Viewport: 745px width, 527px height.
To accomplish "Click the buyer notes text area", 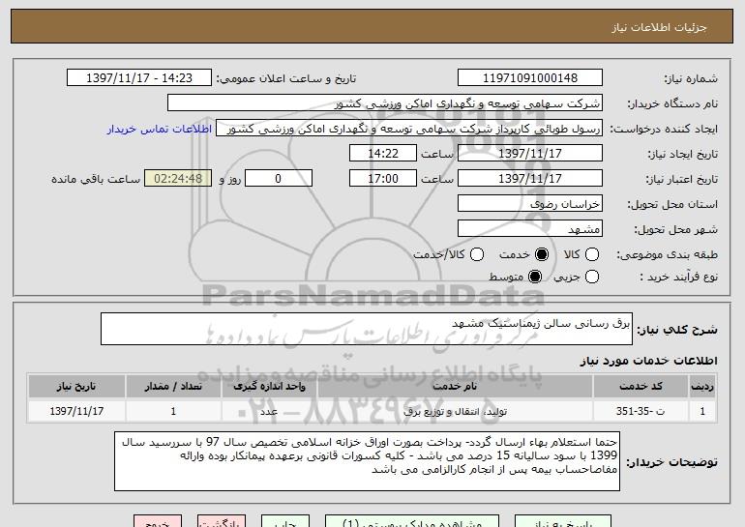I will coord(367,461).
